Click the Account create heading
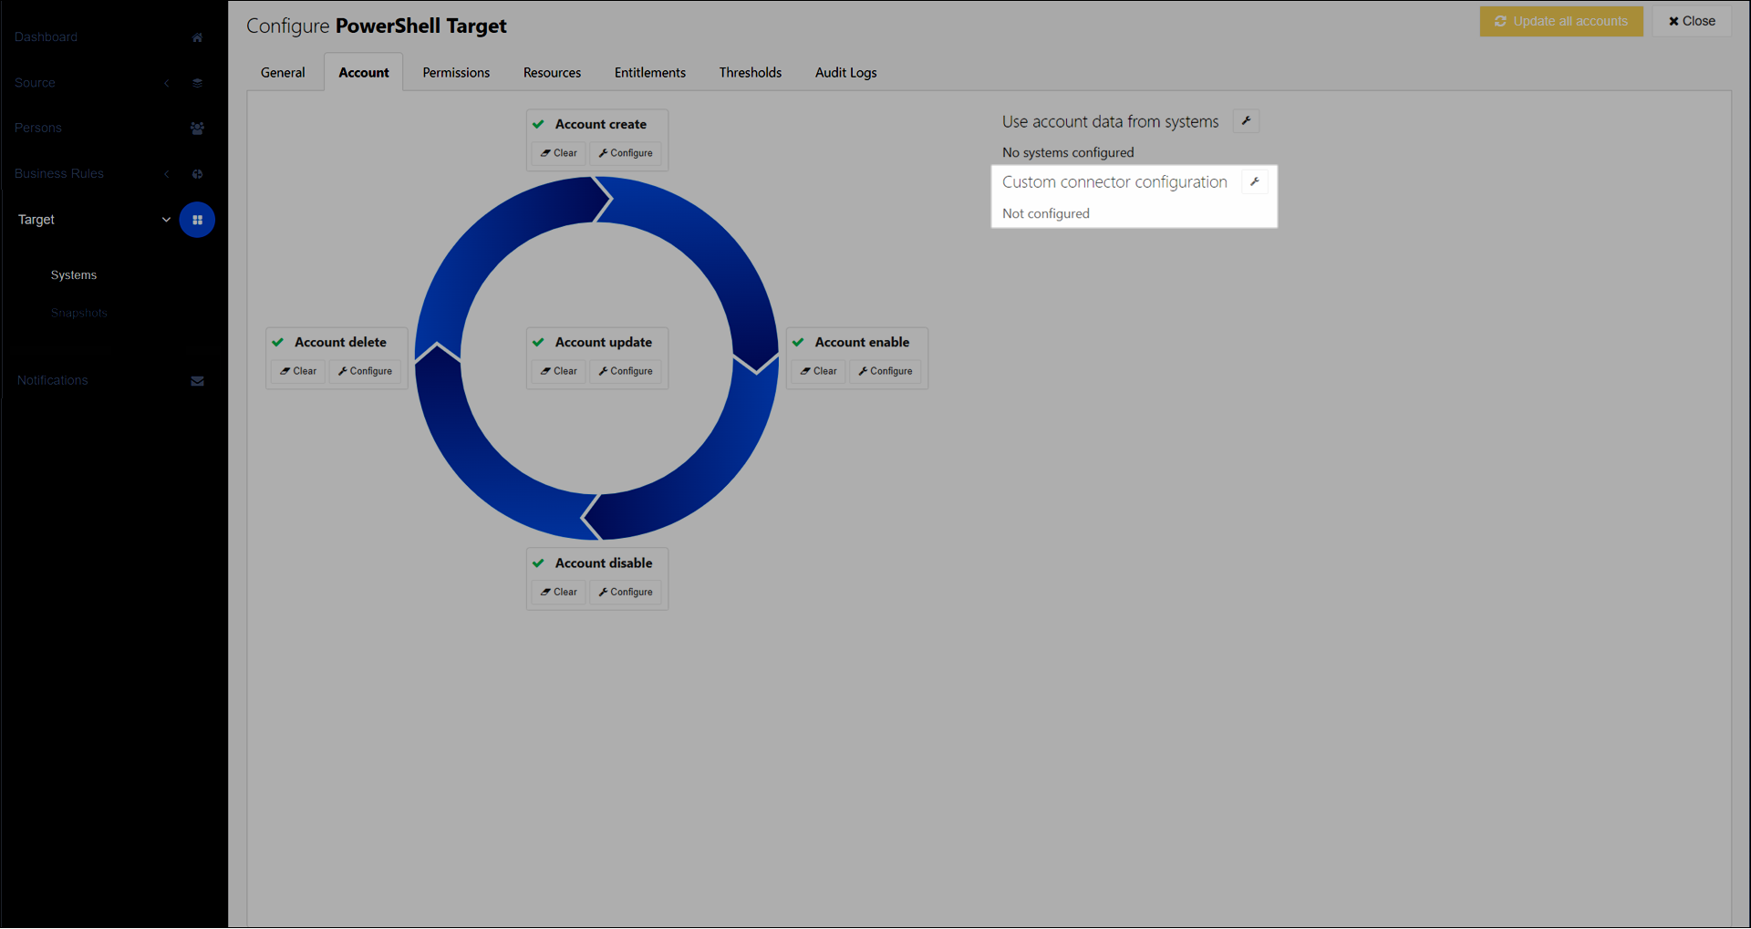The width and height of the screenshot is (1751, 929). (x=601, y=124)
